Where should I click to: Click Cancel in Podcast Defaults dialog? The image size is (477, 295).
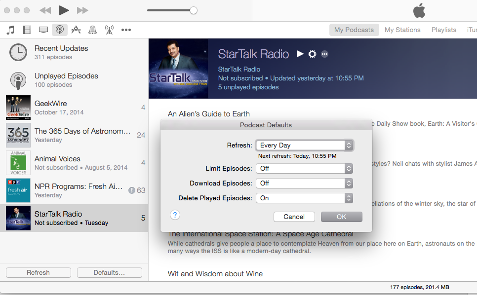[294, 217]
